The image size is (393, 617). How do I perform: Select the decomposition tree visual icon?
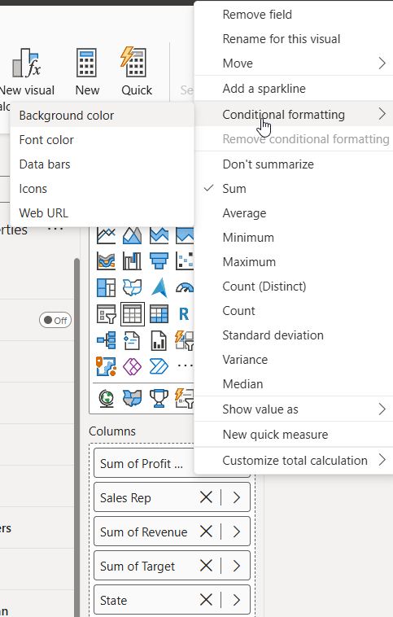(107, 340)
